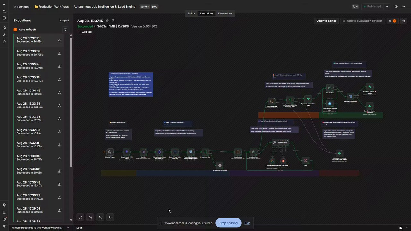
Task: Click the Personal breadcrumb
Action: pyautogui.click(x=22, y=7)
